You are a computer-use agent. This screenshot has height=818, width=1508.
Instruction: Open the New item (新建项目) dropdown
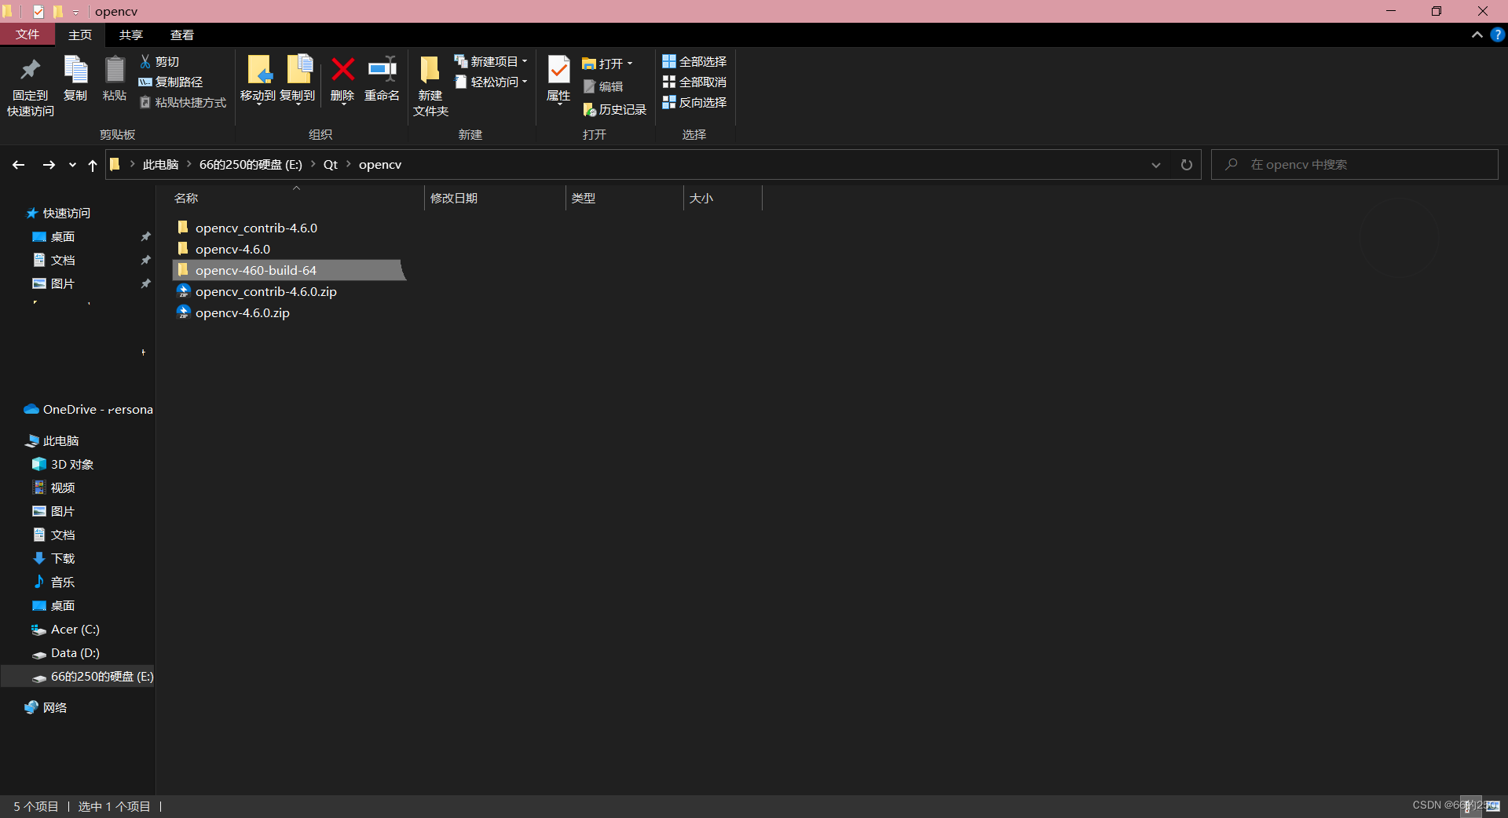pyautogui.click(x=492, y=61)
